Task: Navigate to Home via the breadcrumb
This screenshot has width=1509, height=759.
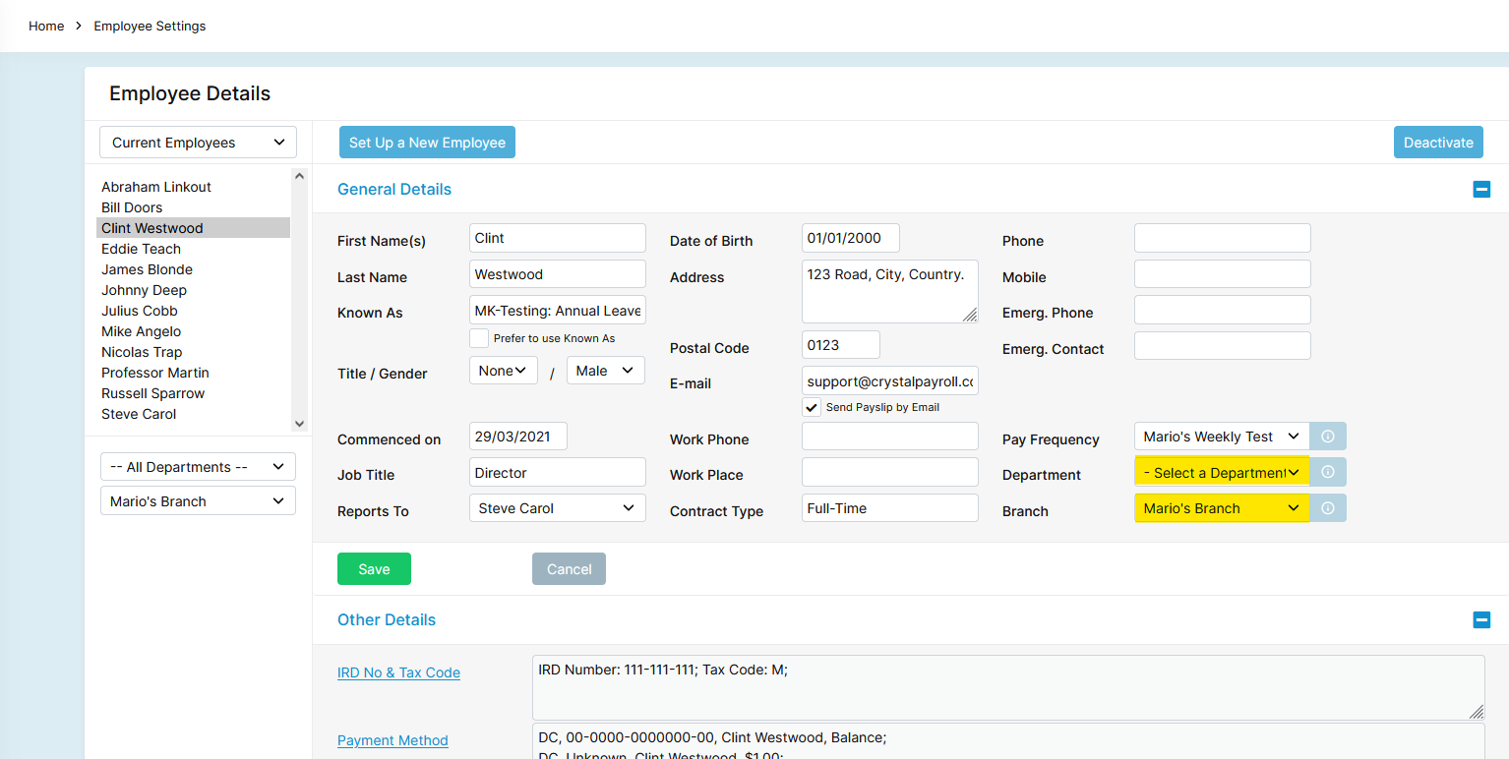Action: (46, 26)
